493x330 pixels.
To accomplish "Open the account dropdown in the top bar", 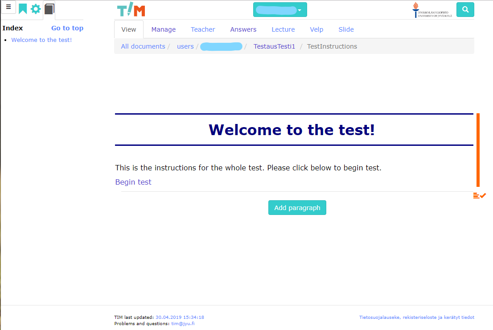I will pos(280,9).
